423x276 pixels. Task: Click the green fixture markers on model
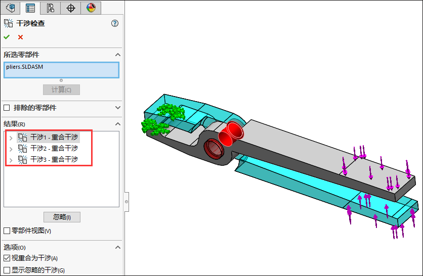point(163,119)
